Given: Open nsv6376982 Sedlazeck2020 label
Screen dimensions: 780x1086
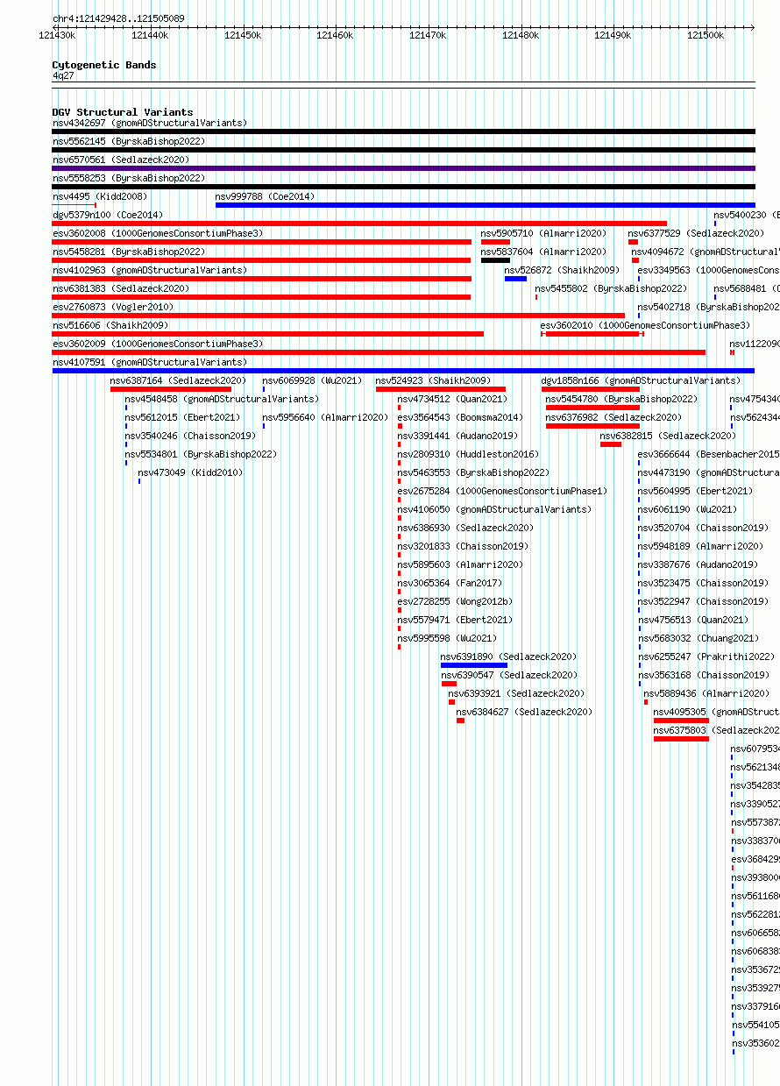Looking at the screenshot, I should 613,417.
